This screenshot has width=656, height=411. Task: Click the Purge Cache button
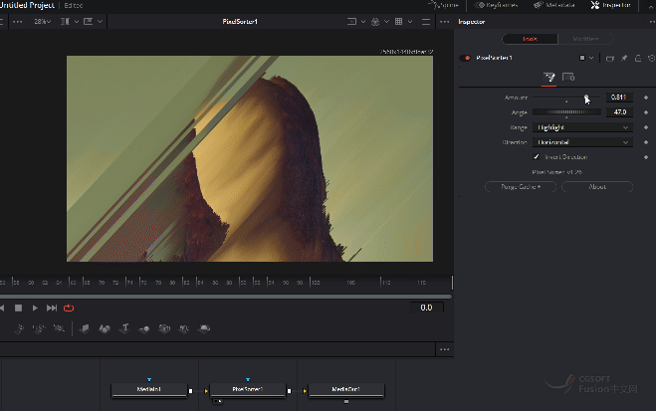(x=520, y=187)
